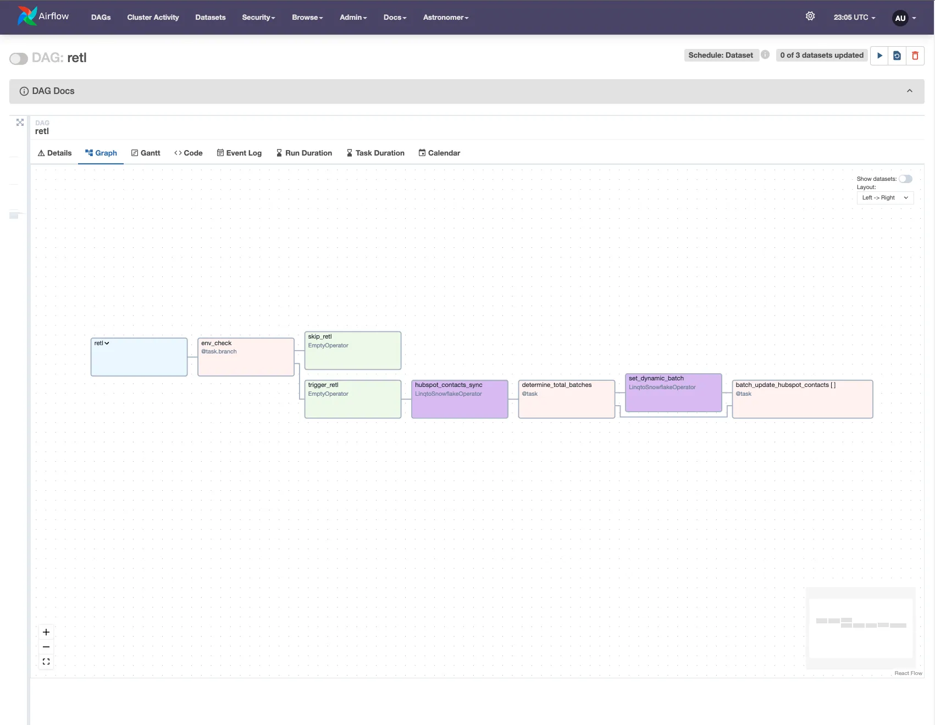The width and height of the screenshot is (935, 725).
Task: Open the Docs dropdown menu
Action: pos(395,18)
